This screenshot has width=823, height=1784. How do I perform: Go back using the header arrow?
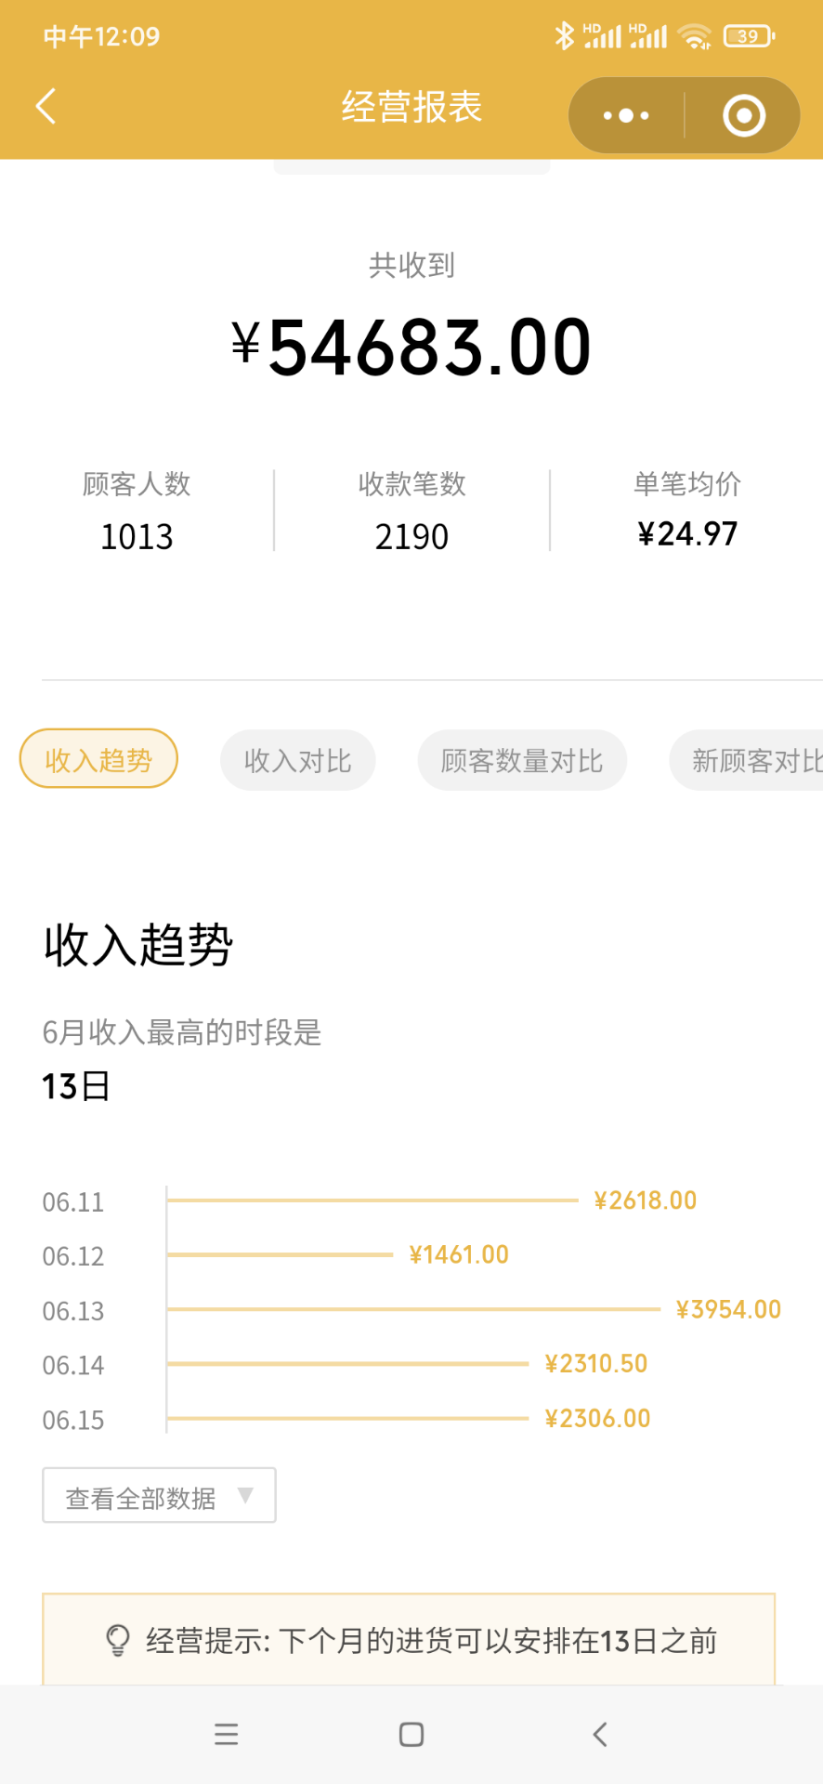tap(46, 106)
